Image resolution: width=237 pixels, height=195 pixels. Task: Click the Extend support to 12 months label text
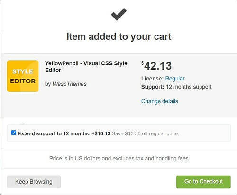54,133
